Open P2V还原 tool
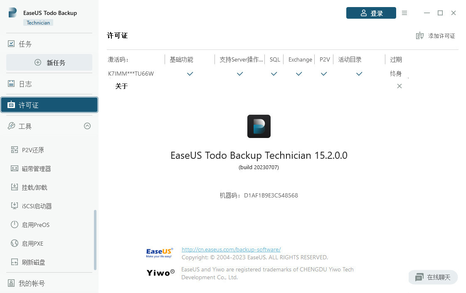The image size is (466, 293). click(33, 150)
